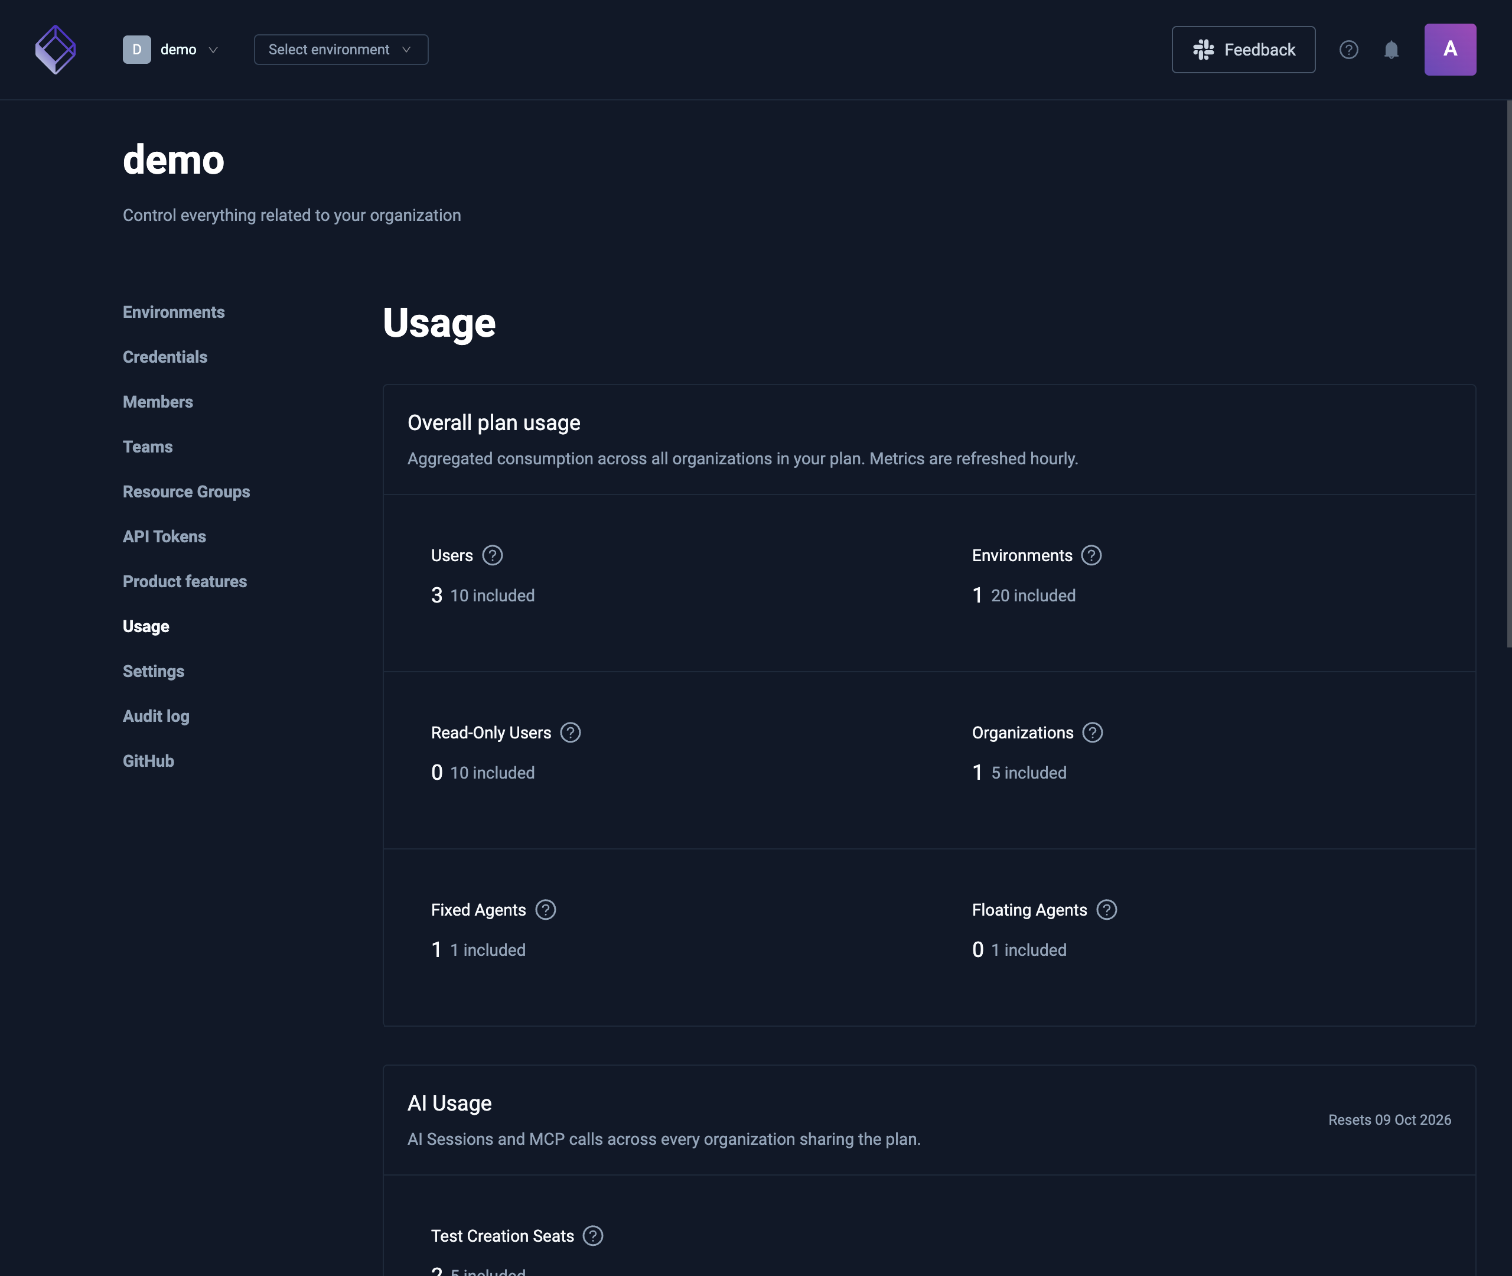Click 'Control everything related to your organization' text
Image resolution: width=1512 pixels, height=1276 pixels.
click(291, 216)
